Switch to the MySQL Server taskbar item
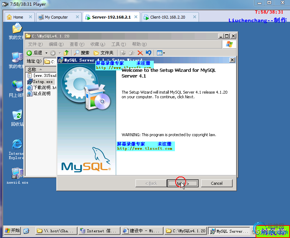The image size is (290, 238). [229, 231]
